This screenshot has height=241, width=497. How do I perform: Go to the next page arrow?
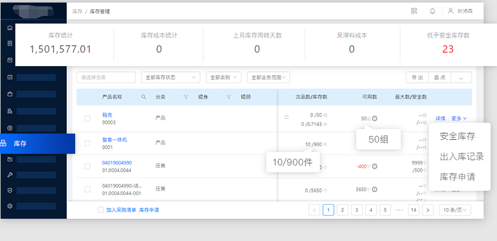(428, 210)
